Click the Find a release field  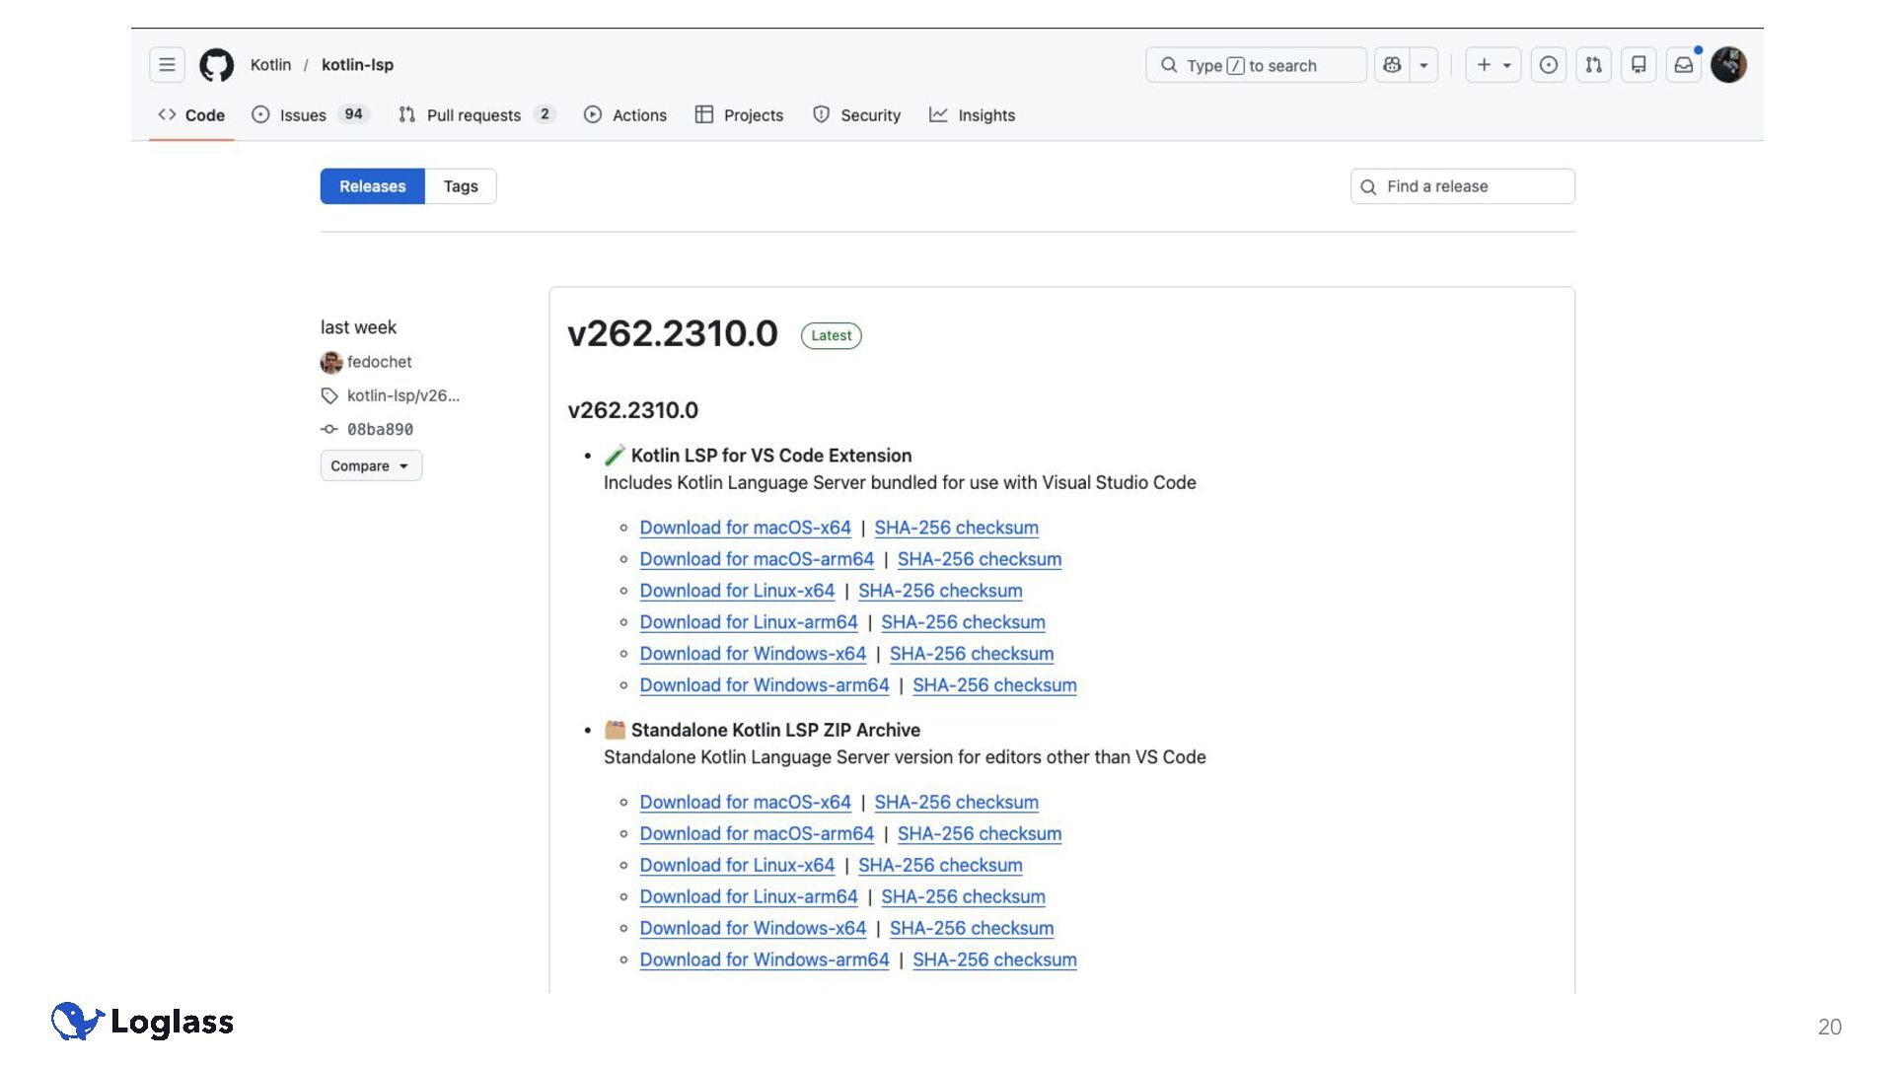(x=1462, y=186)
